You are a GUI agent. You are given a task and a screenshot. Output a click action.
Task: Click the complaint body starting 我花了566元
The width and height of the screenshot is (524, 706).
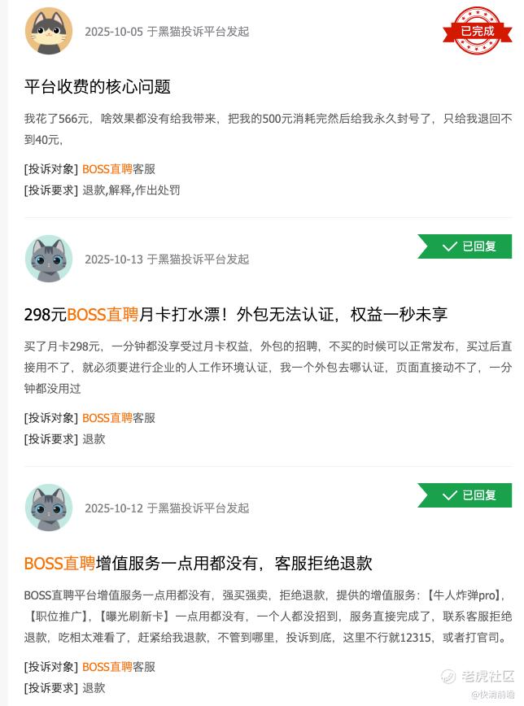[x=268, y=129]
